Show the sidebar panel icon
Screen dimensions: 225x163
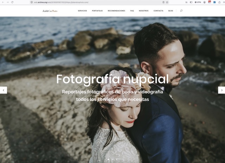[191, 2]
